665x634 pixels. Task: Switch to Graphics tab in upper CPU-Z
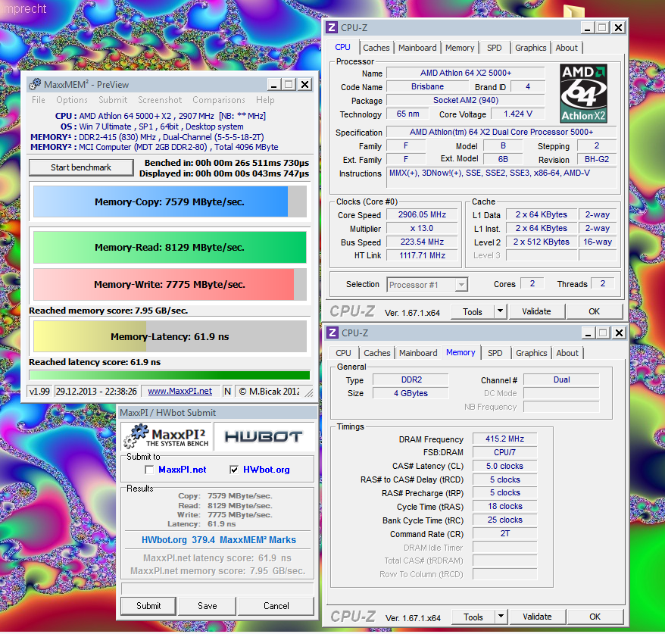[x=530, y=48]
